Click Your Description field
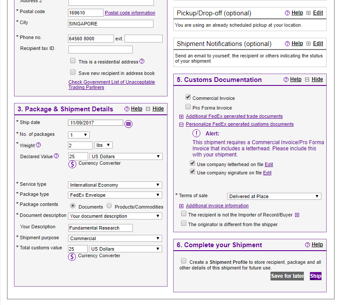This screenshot has width=342, height=305. coord(100,228)
